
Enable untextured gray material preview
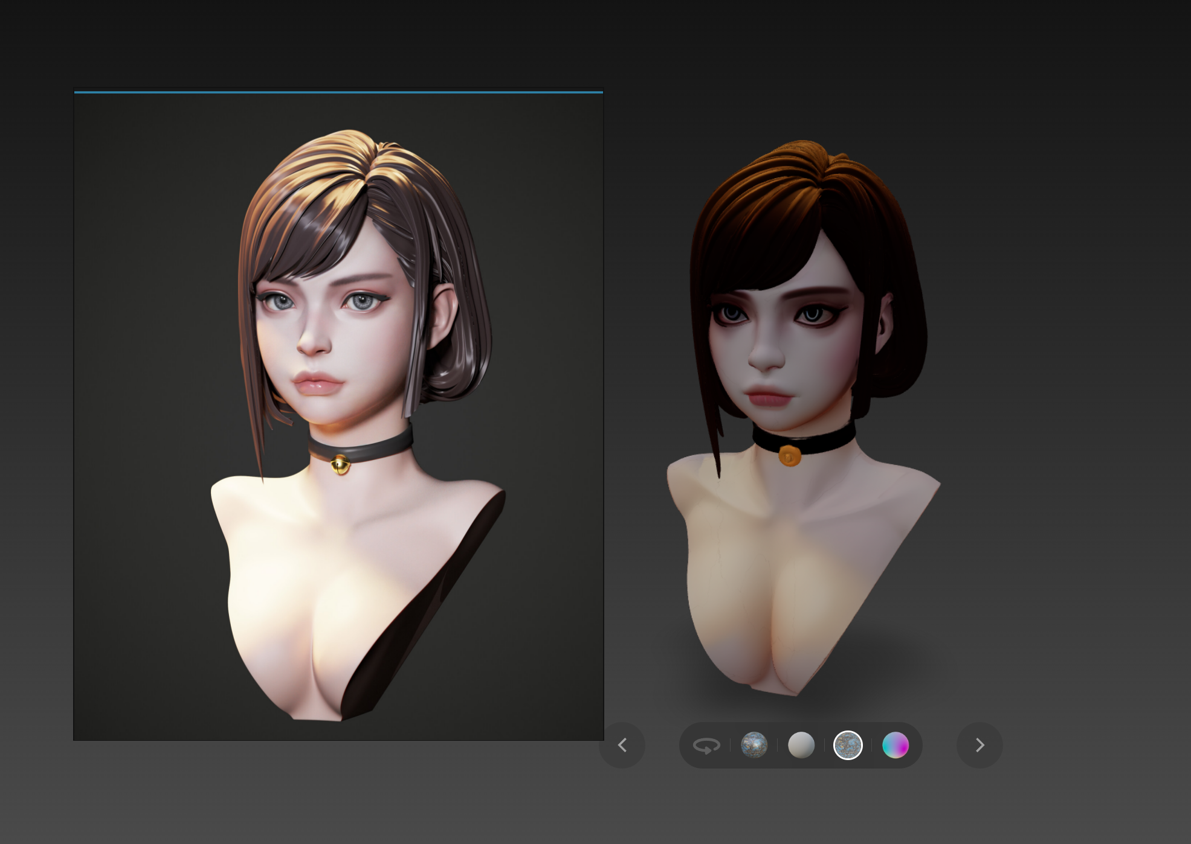pos(801,746)
